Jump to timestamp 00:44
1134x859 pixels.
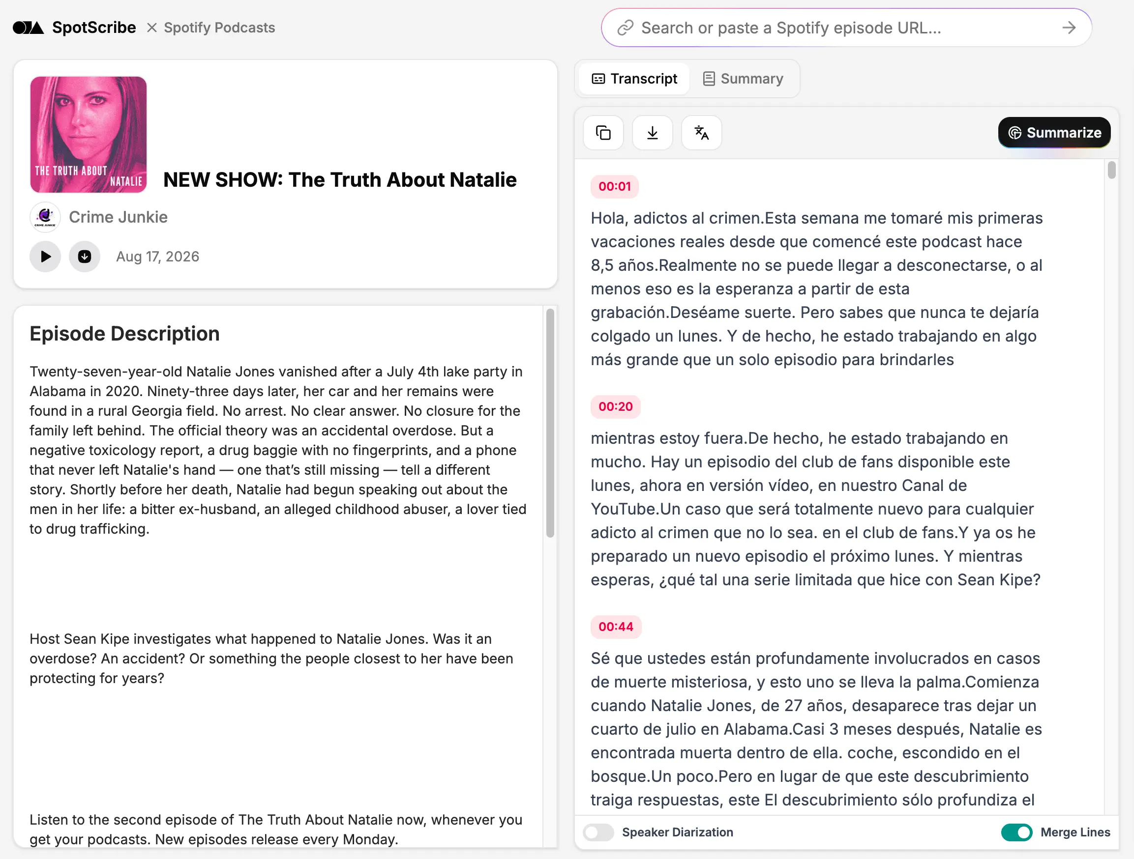[616, 627]
